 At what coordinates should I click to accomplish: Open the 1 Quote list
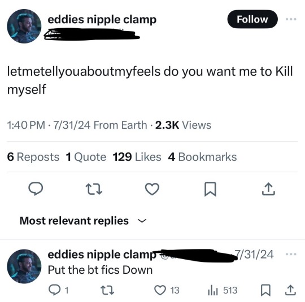86,157
